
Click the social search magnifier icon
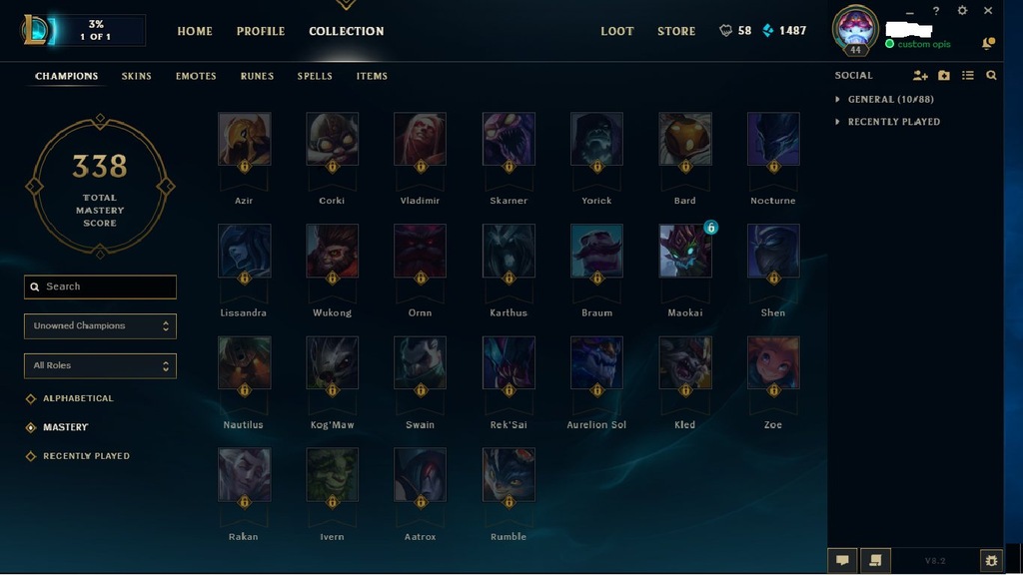point(991,76)
